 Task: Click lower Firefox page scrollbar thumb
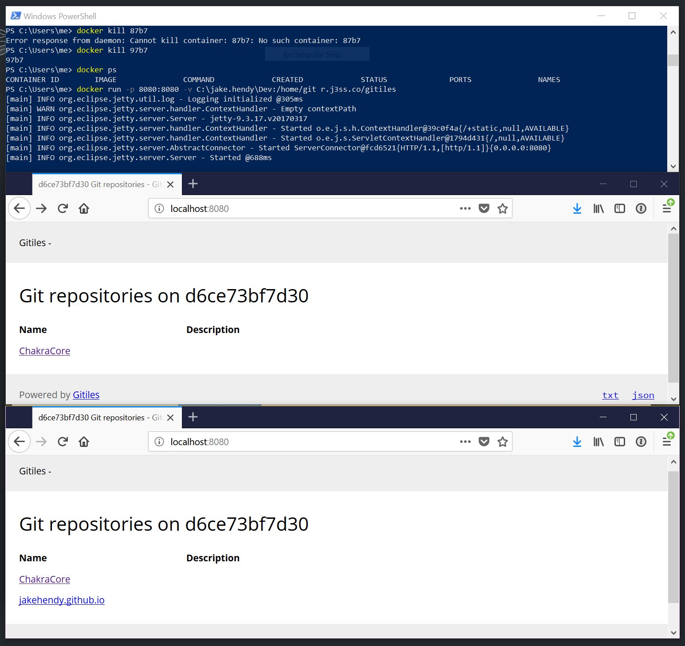673,537
